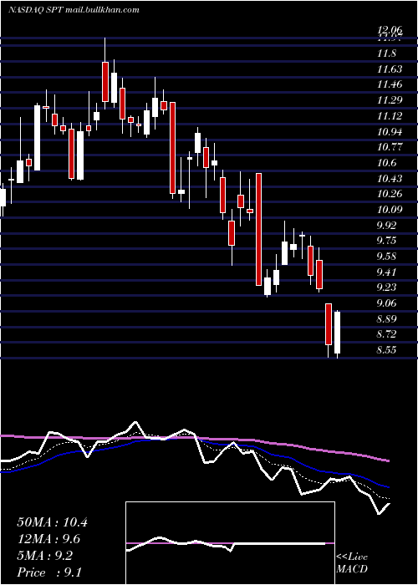Image resolution: width=418 pixels, height=585 pixels.
Task: Click the 12MA : 9.6 readout
Action: click(48, 539)
